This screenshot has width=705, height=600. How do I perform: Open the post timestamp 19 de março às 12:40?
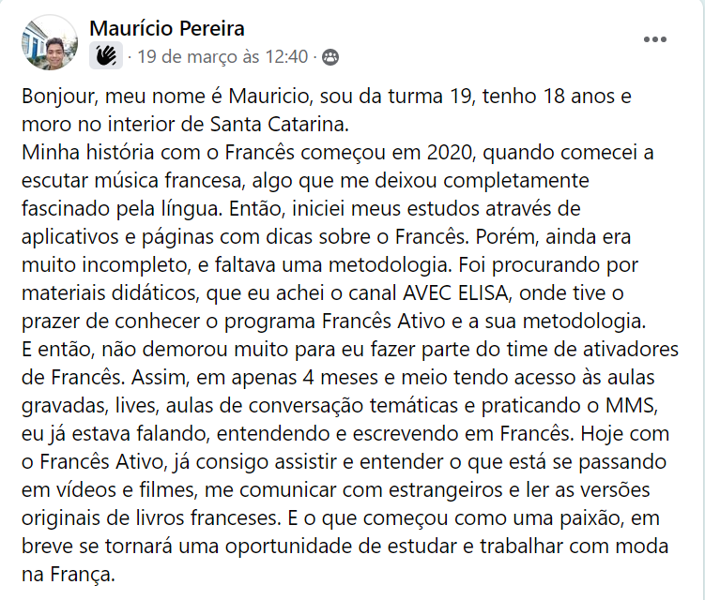coord(222,57)
